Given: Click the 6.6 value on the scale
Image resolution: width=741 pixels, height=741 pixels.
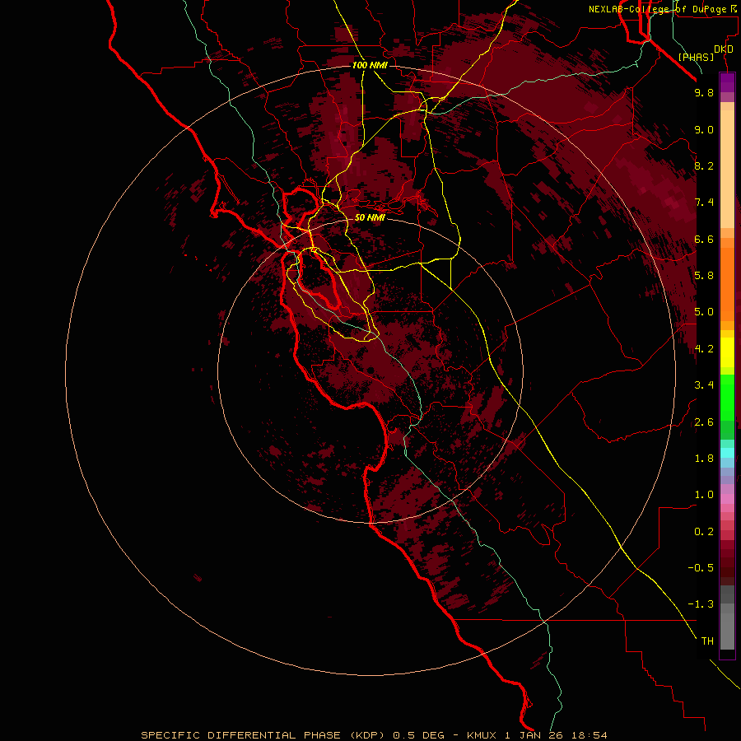Looking at the screenshot, I should [x=704, y=239].
